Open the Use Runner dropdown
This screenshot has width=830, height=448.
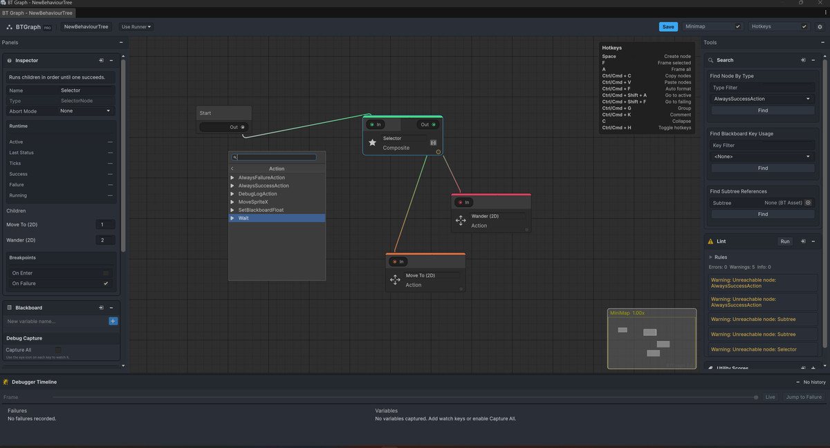click(136, 27)
